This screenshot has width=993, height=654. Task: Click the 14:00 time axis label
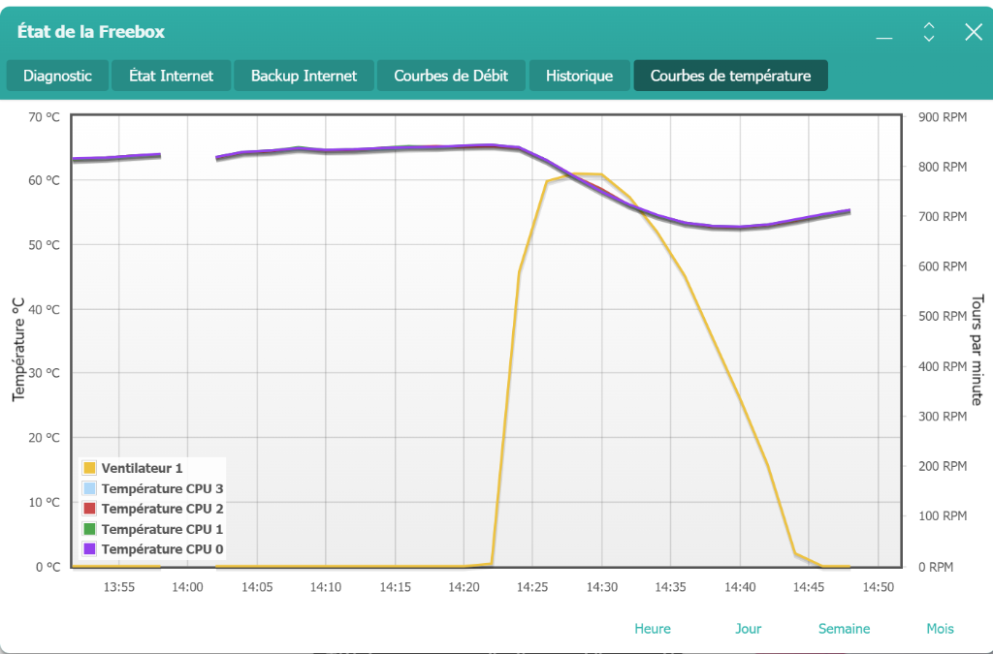pos(187,587)
